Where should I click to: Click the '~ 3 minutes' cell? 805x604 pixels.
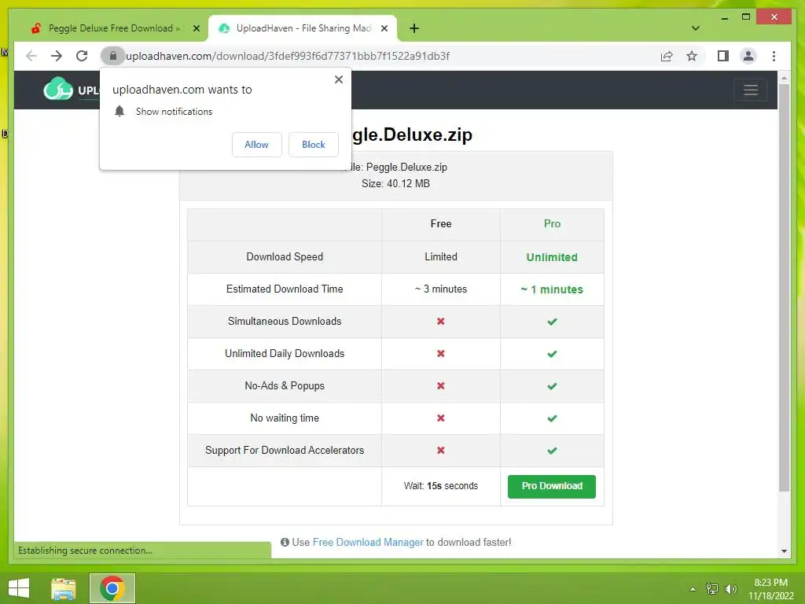[440, 289]
